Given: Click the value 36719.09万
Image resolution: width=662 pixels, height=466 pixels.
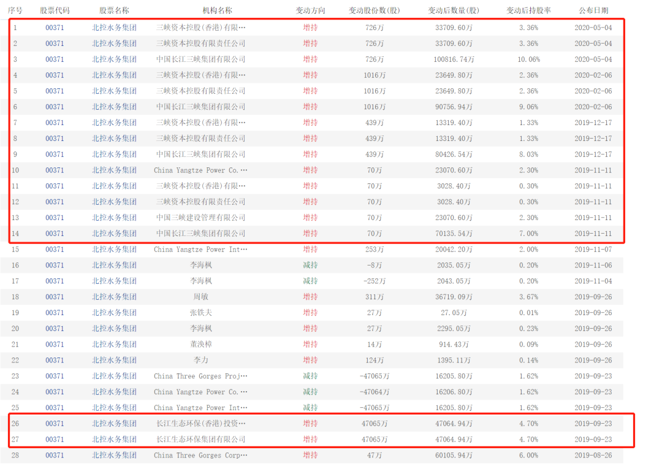Looking at the screenshot, I should [x=454, y=297].
